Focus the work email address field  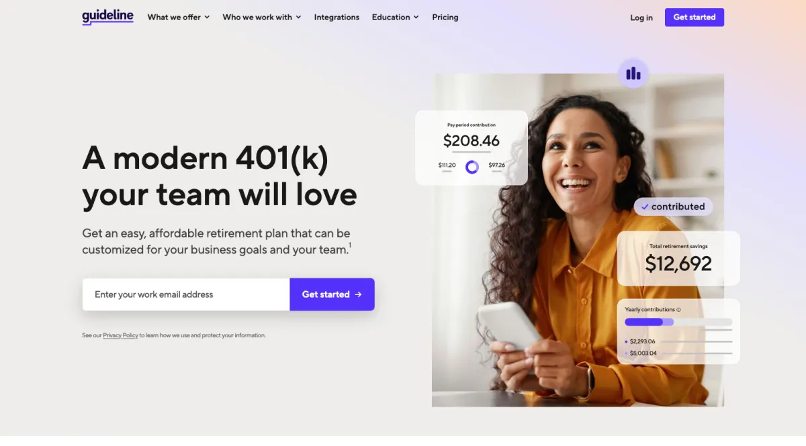coord(186,294)
